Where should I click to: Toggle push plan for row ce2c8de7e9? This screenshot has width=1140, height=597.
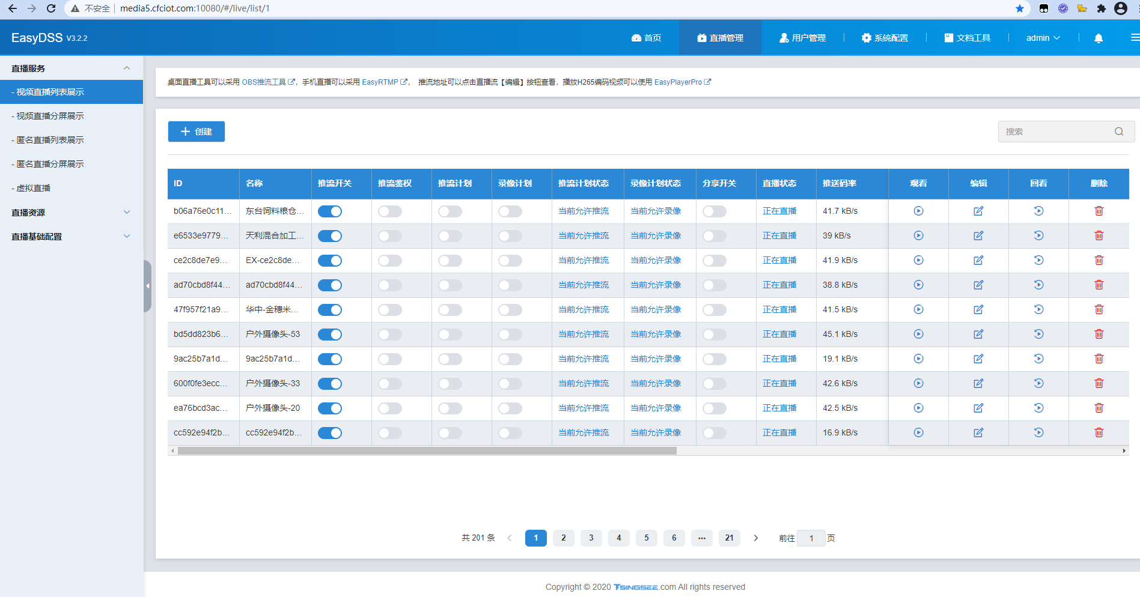(450, 261)
